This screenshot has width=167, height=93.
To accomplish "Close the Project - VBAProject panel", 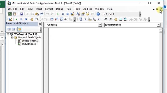I will [40, 24].
